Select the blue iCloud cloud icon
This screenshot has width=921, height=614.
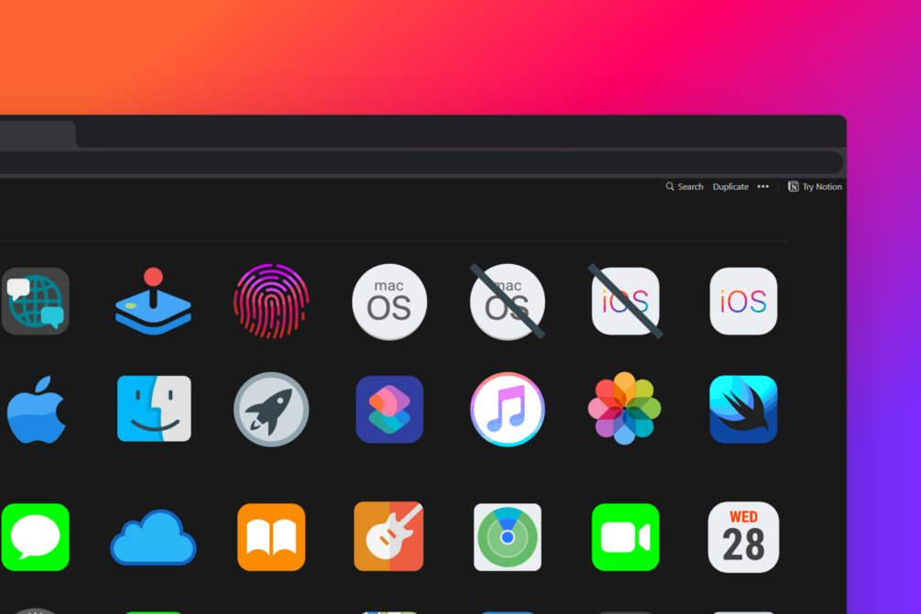click(x=153, y=538)
